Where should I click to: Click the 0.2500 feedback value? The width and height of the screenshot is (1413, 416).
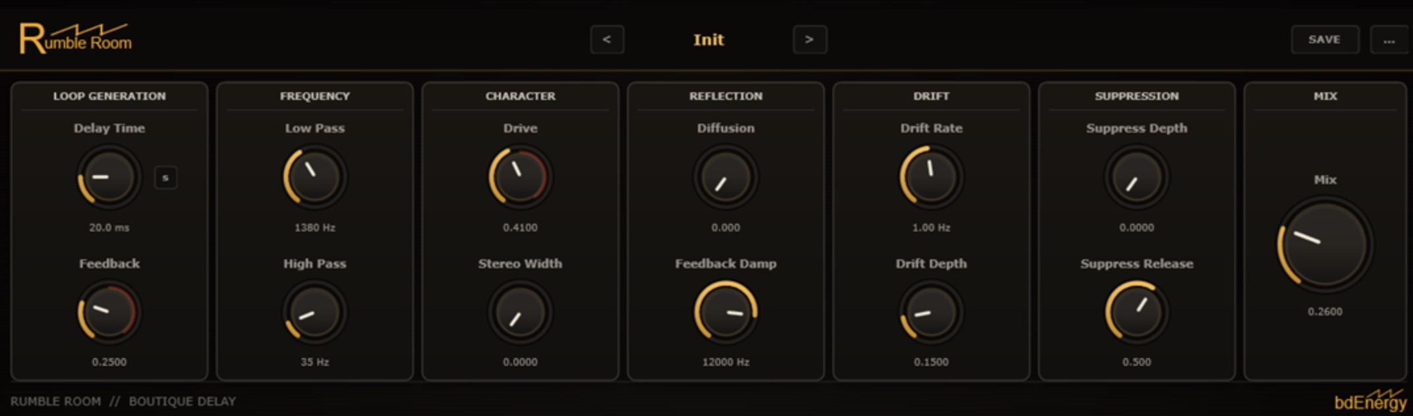point(109,362)
